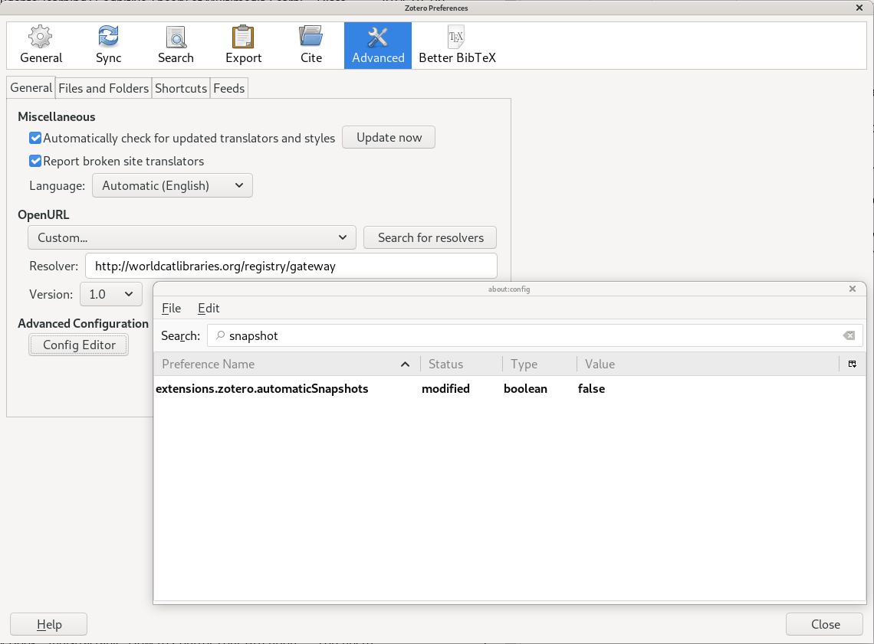874x644 pixels.
Task: Switch to Files and Folders tab
Action: (x=103, y=89)
